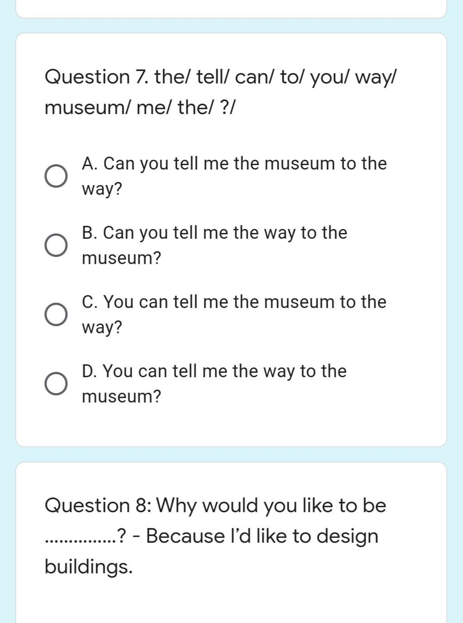Click the word 'buildings.' in Question 8
463x623 pixels.
pyautogui.click(x=89, y=566)
